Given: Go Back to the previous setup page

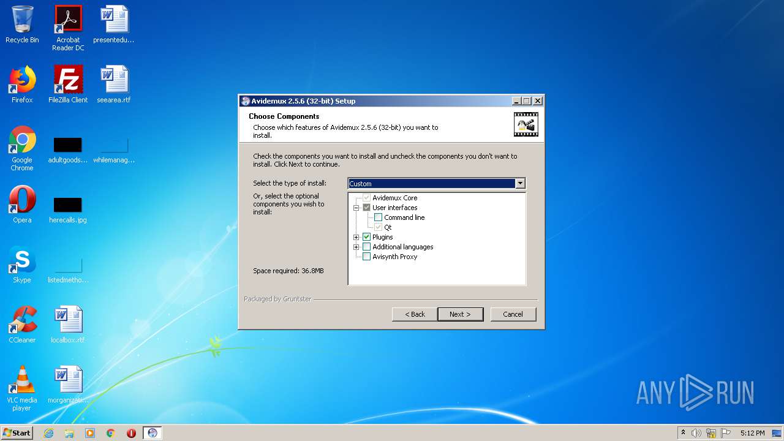Looking at the screenshot, I should point(415,314).
